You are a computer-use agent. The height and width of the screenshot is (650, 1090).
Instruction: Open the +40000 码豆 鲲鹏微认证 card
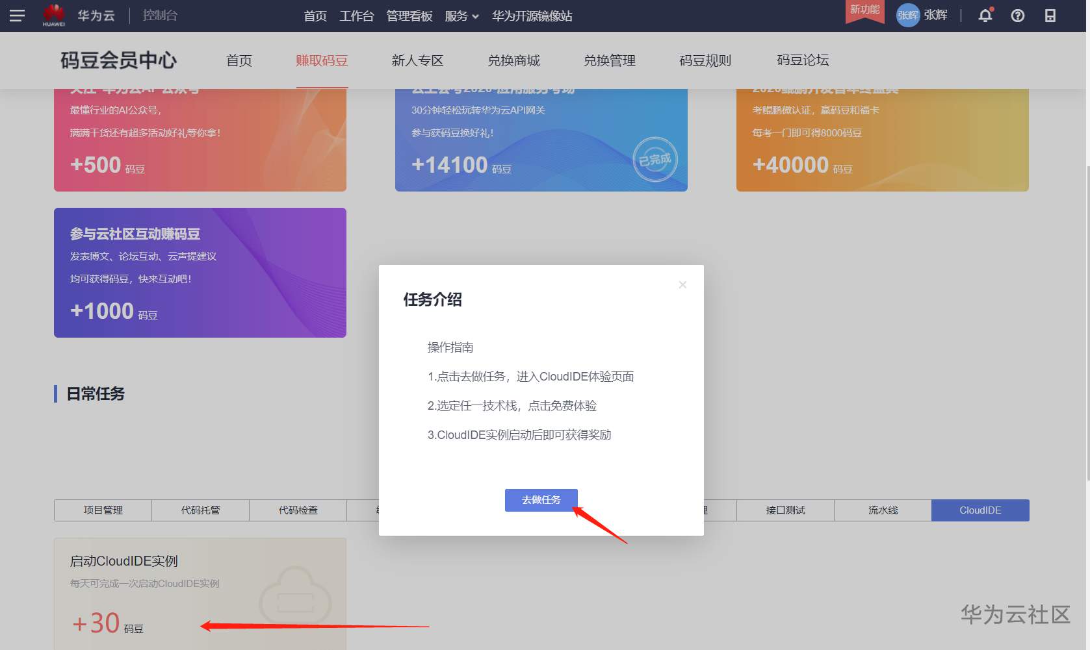(x=883, y=140)
